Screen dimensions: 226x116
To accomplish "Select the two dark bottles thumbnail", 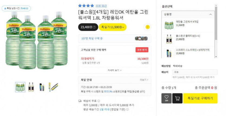I will 31,87.
